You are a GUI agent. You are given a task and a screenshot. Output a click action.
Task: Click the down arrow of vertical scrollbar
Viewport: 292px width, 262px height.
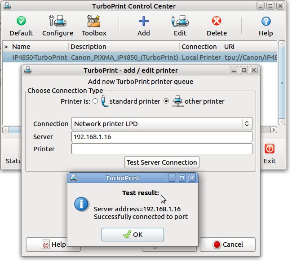pyautogui.click(x=282, y=122)
